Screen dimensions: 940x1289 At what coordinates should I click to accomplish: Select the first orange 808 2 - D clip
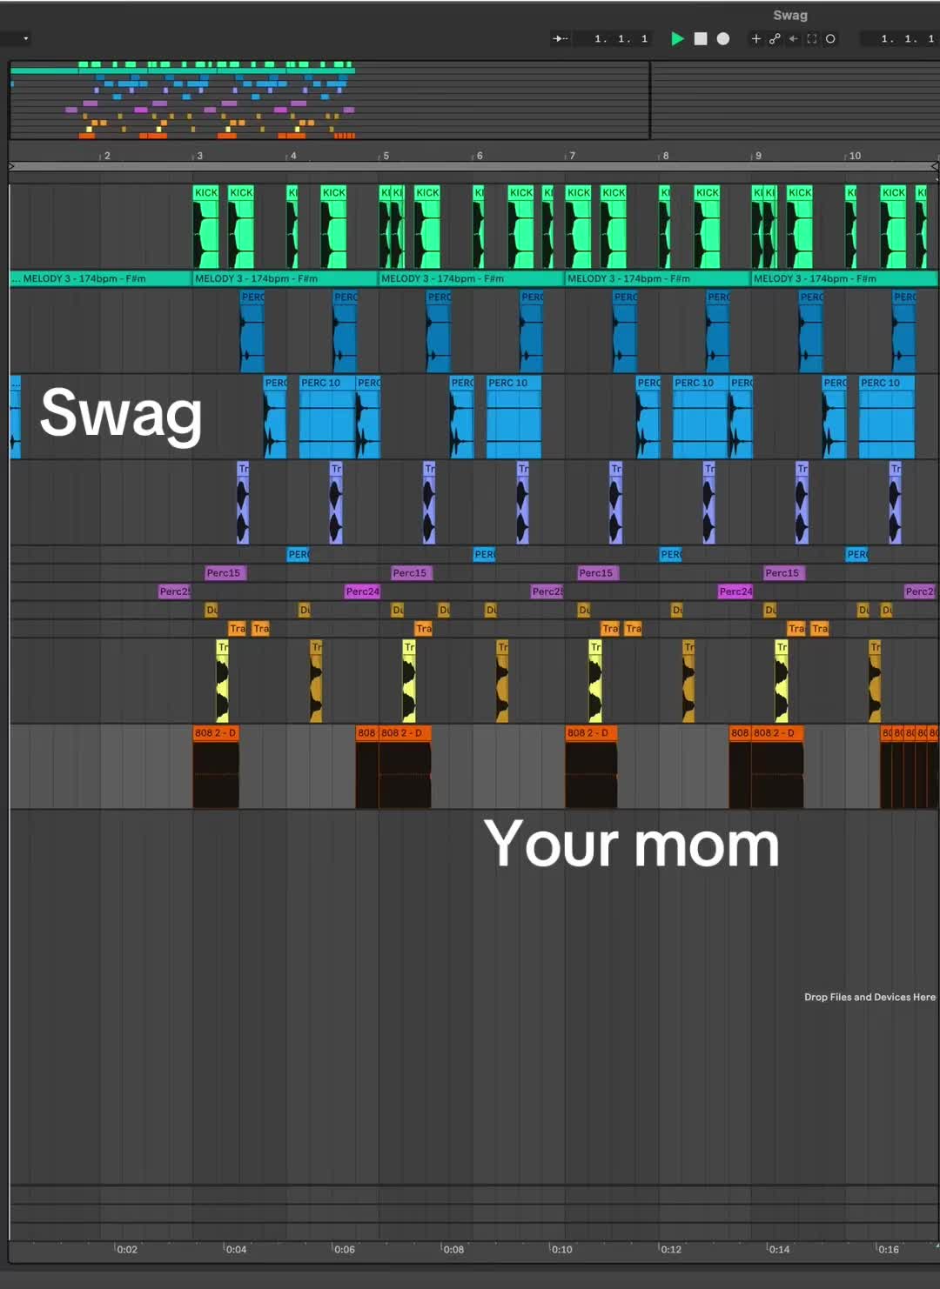[215, 766]
